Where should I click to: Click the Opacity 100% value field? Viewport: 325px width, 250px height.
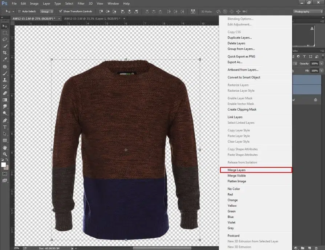[x=314, y=64]
